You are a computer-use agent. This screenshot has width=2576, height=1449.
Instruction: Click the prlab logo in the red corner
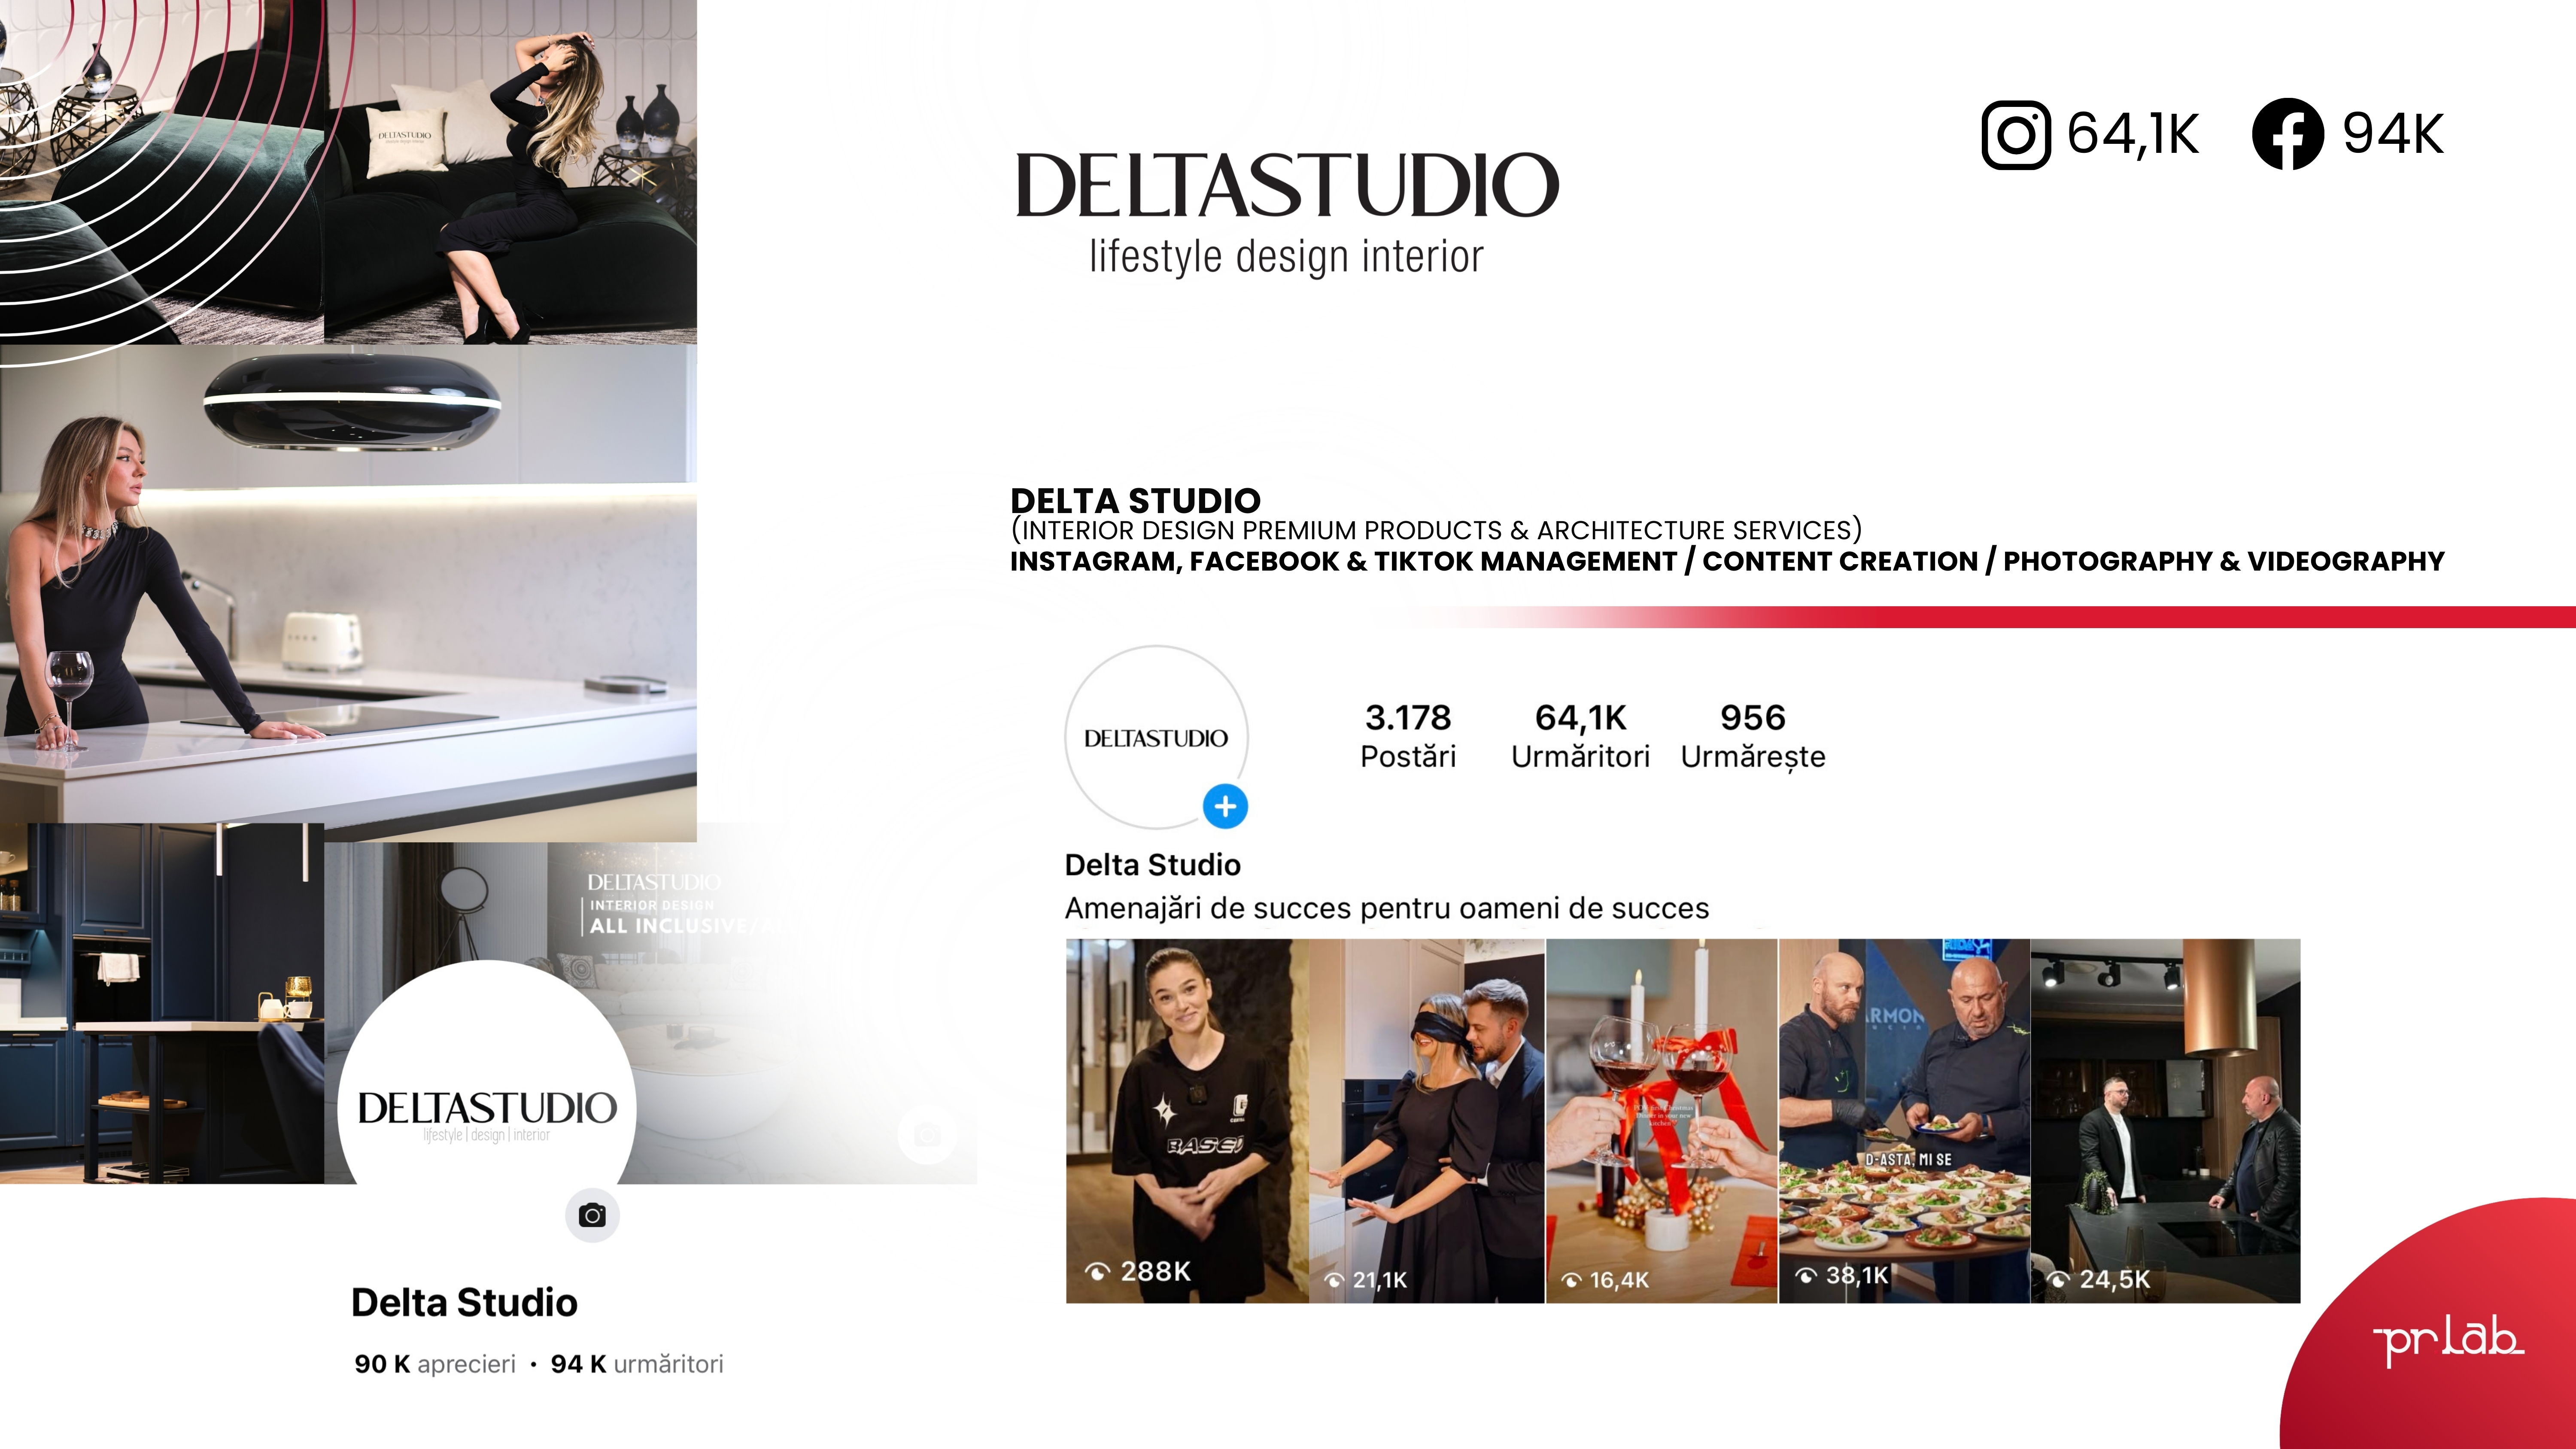coord(2448,1339)
